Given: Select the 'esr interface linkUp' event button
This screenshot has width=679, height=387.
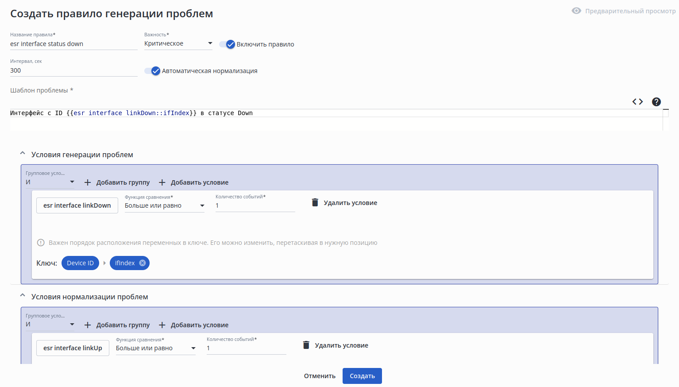Looking at the screenshot, I should click(73, 348).
